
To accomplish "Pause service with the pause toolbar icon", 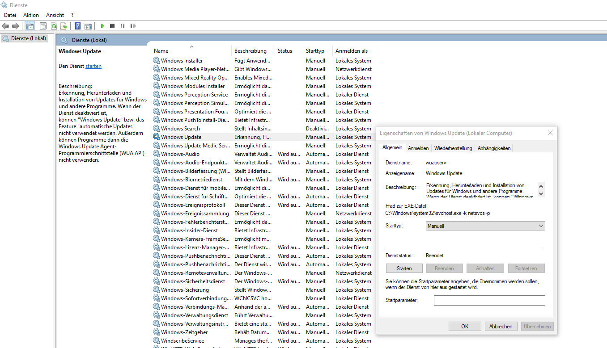I will click(123, 26).
